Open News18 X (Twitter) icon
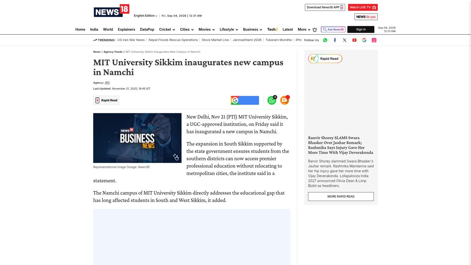471x265 pixels. [344, 40]
